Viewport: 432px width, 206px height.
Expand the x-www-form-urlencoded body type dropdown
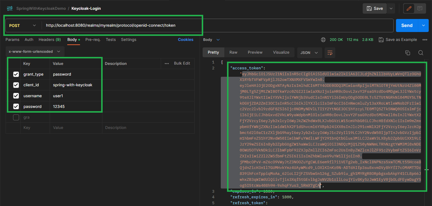35,52
